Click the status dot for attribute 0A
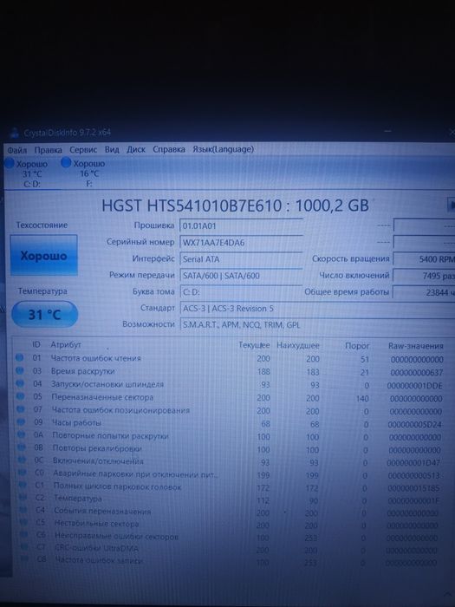The image size is (455, 607). tap(22, 434)
